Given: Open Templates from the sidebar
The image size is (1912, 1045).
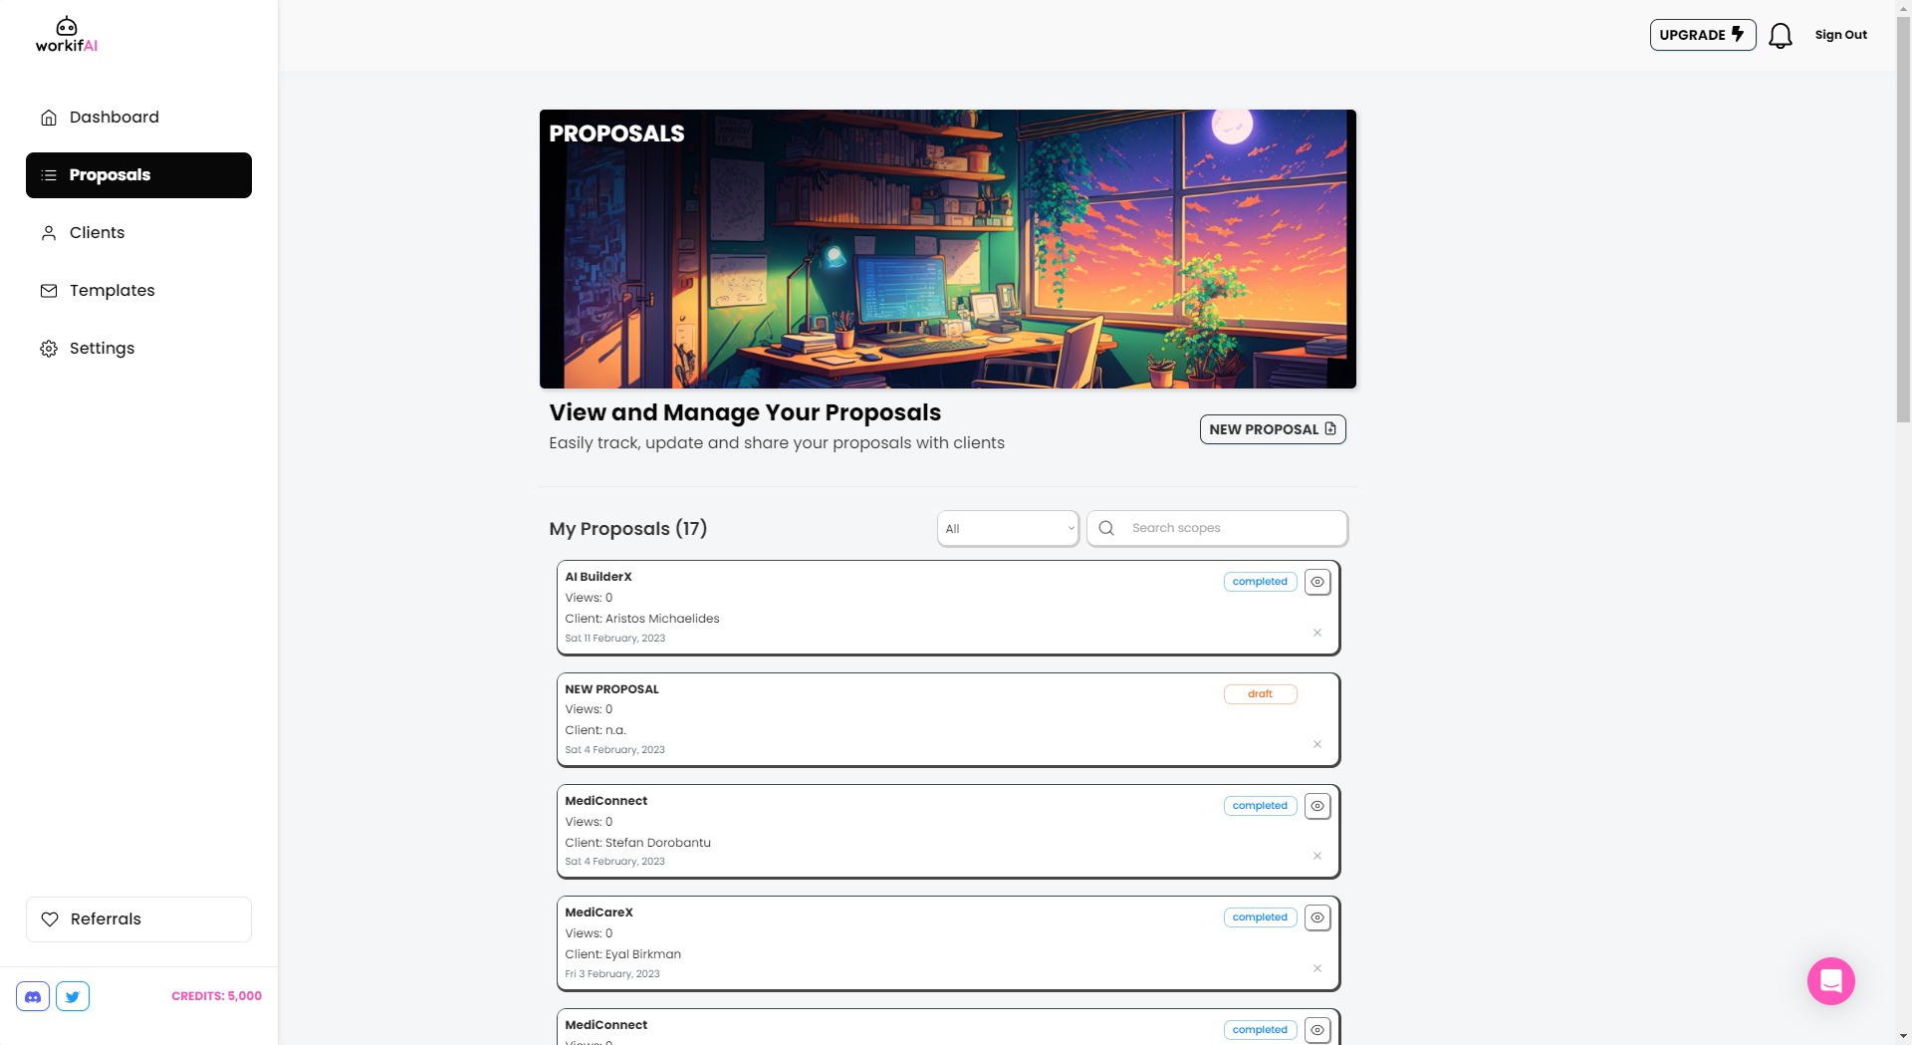Looking at the screenshot, I should click(x=138, y=291).
